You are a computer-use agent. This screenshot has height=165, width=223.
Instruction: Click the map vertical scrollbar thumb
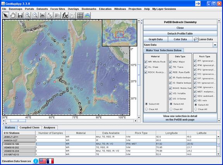coord(139,75)
